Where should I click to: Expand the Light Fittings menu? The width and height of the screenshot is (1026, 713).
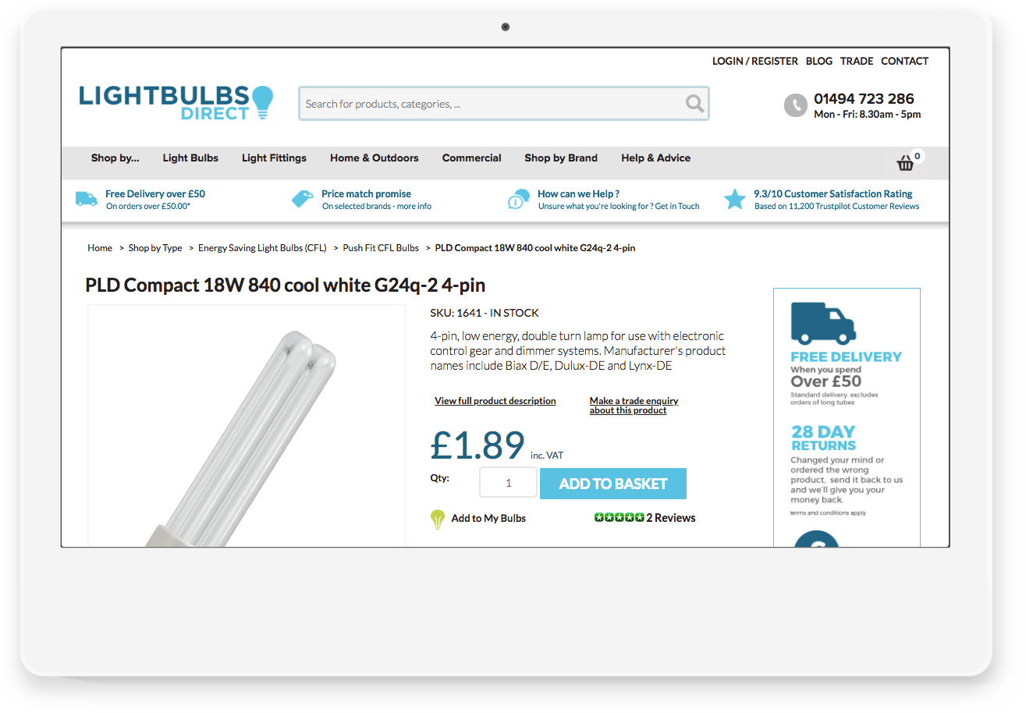274,158
